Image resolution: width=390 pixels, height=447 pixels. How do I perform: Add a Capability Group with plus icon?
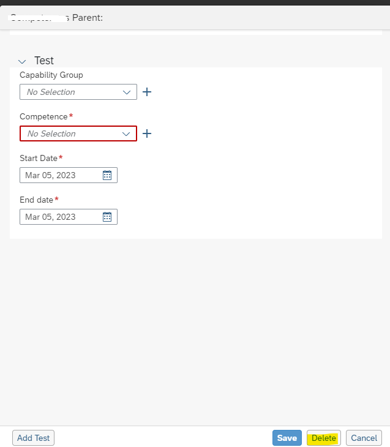147,92
